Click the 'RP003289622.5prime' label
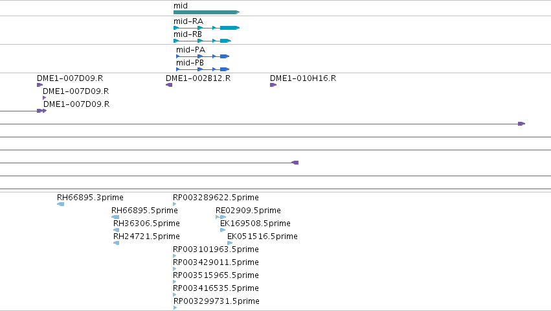The width and height of the screenshot is (551, 311). [x=216, y=198]
